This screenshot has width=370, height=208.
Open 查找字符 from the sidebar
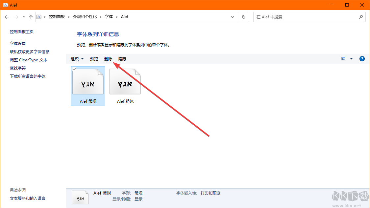coord(17,68)
